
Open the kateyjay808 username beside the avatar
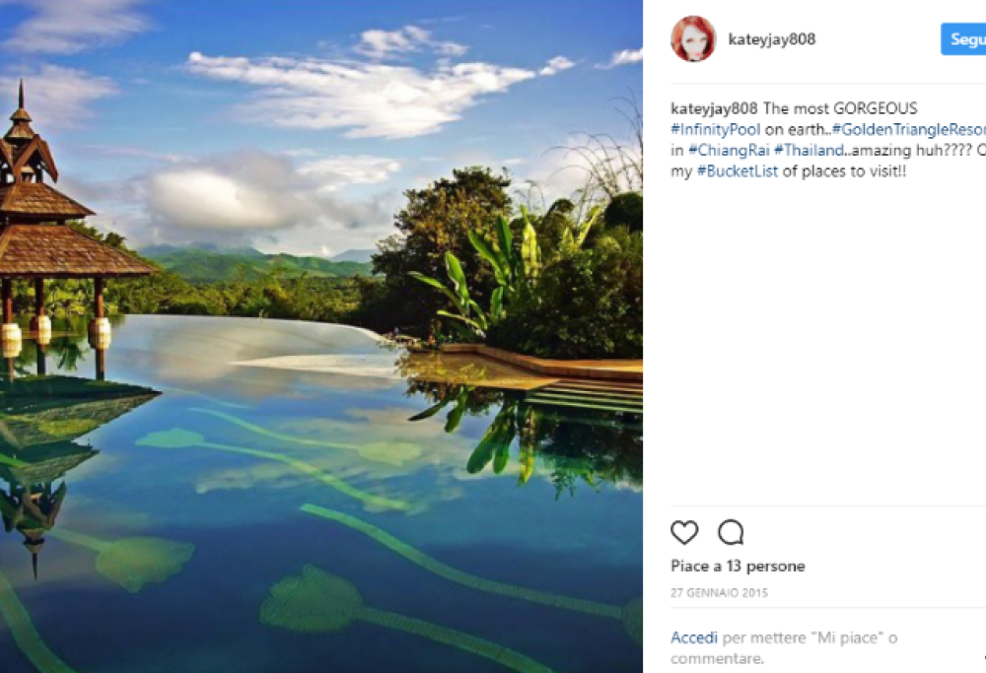(771, 39)
